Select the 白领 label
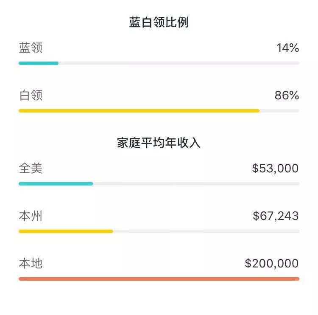This screenshot has height=315, width=318. click(31, 95)
